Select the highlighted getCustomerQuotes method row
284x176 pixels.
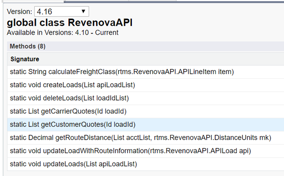(146, 124)
